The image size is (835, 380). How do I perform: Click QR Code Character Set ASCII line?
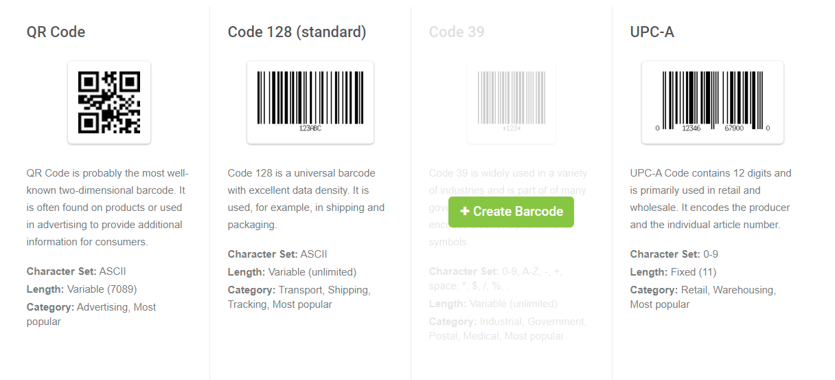pos(76,271)
